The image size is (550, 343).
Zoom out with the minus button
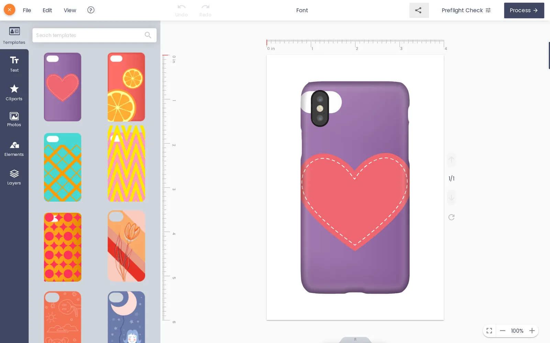coord(503,331)
